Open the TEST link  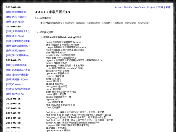pos(160,7)
